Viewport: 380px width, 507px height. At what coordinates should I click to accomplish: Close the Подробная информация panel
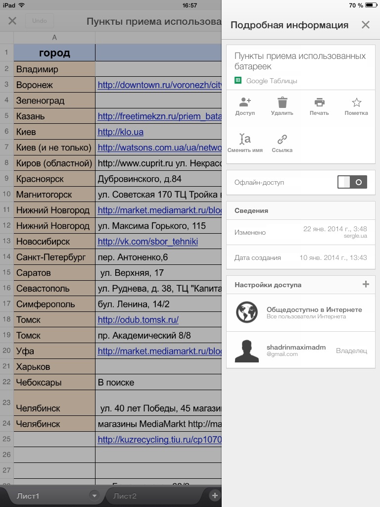[365, 25]
